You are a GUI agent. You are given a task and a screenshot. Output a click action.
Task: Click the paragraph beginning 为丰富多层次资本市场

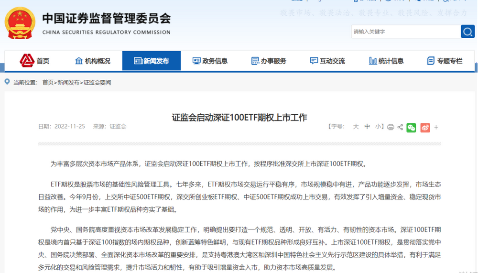[x=209, y=164]
